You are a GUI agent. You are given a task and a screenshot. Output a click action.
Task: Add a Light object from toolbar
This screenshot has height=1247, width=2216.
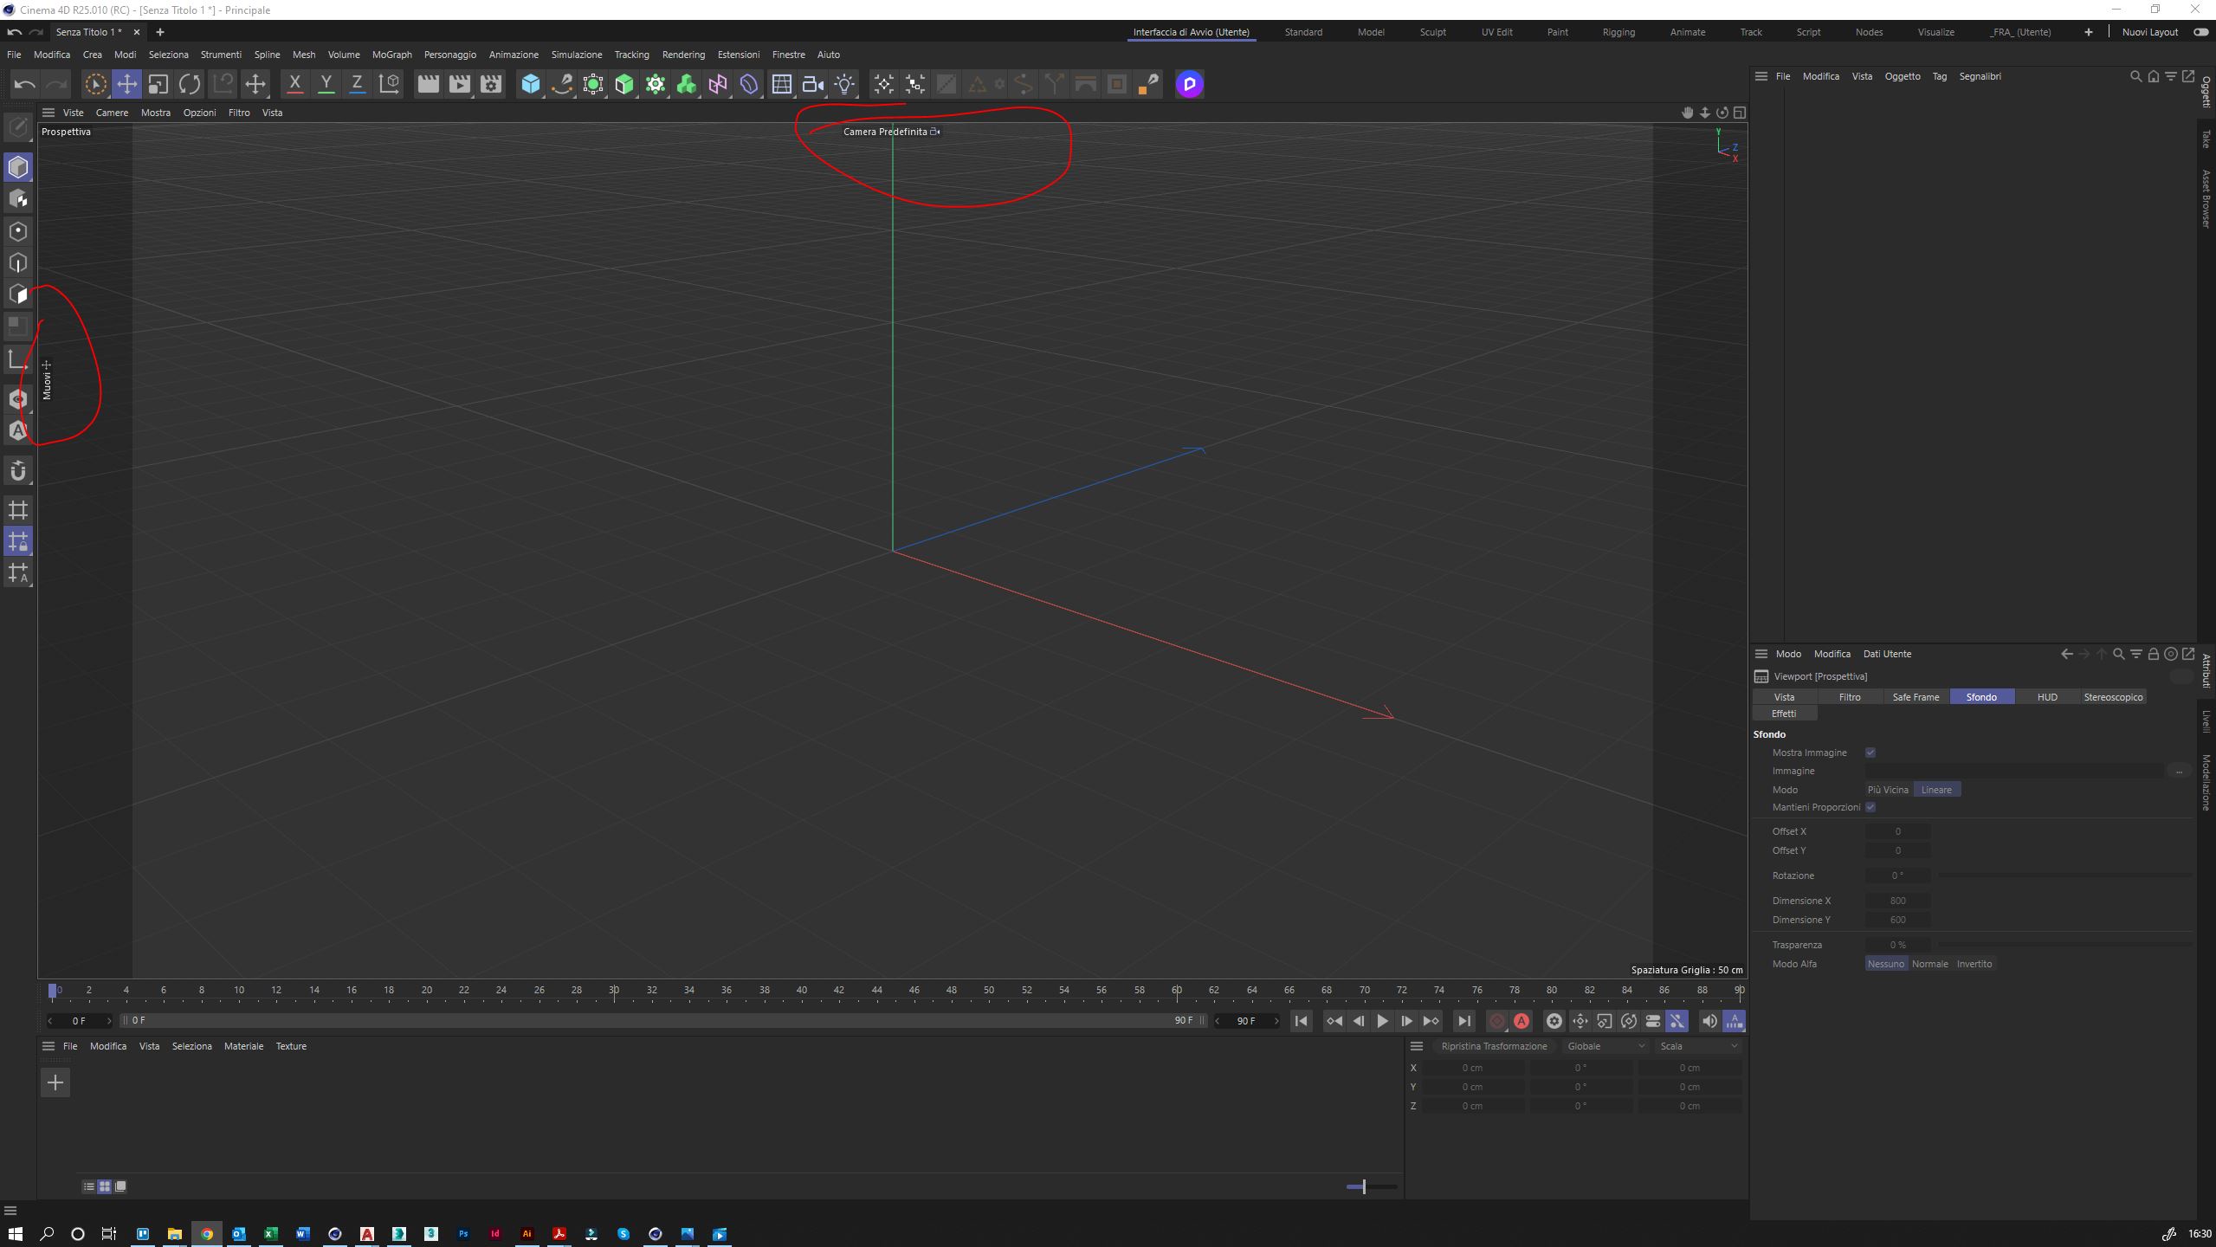click(844, 84)
